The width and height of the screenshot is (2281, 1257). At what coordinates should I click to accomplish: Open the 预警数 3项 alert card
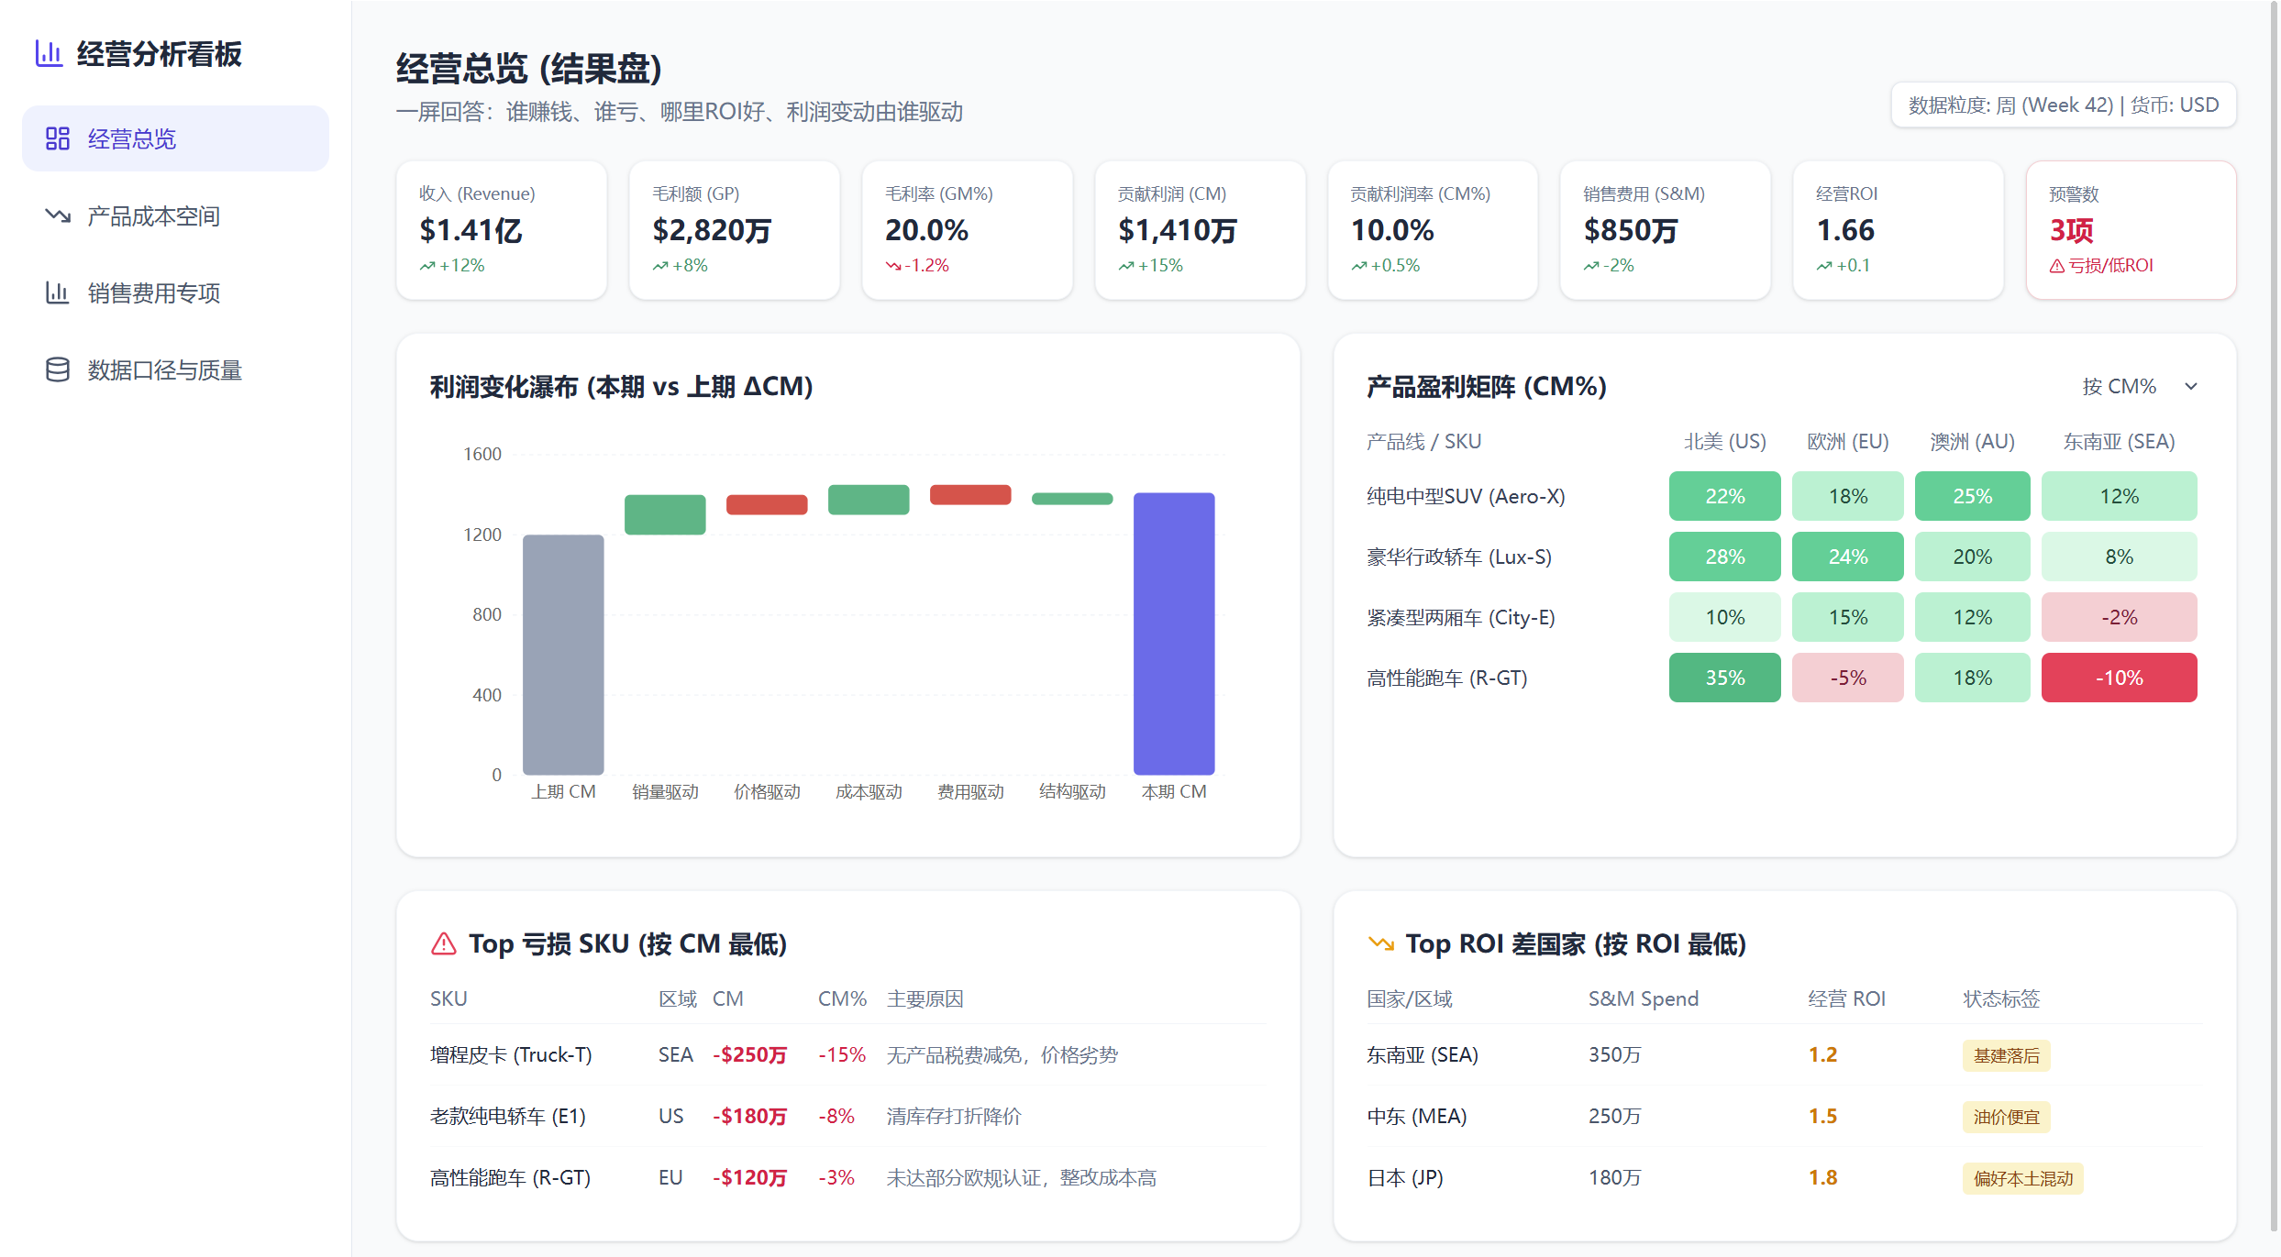2132,230
